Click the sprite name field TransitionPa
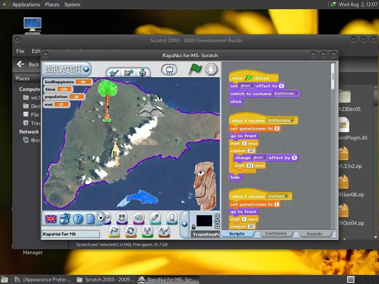This screenshot has width=379, height=284. tap(206, 234)
